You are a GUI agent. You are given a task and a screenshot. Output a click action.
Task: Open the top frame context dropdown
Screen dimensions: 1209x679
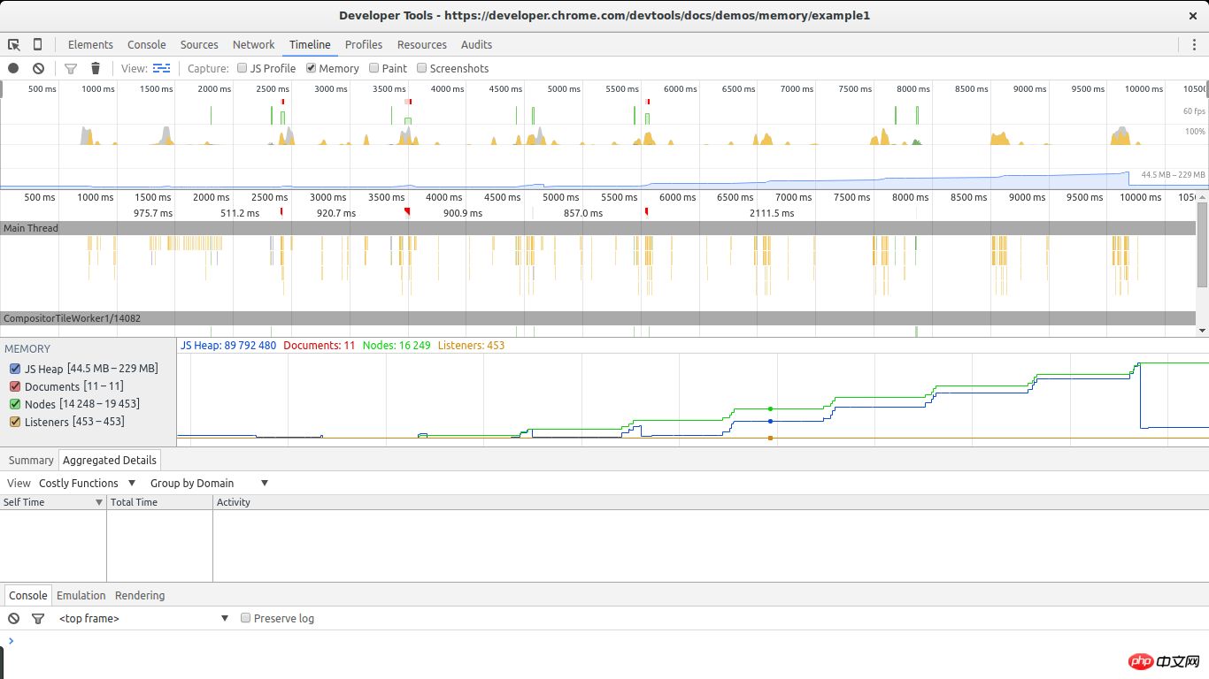click(x=143, y=618)
